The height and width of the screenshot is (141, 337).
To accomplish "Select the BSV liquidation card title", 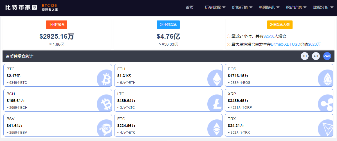I will [x=10, y=119].
